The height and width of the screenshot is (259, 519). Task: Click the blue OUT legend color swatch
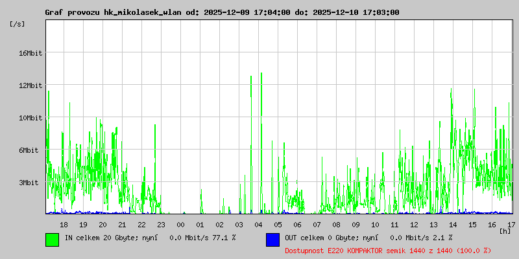272,240
